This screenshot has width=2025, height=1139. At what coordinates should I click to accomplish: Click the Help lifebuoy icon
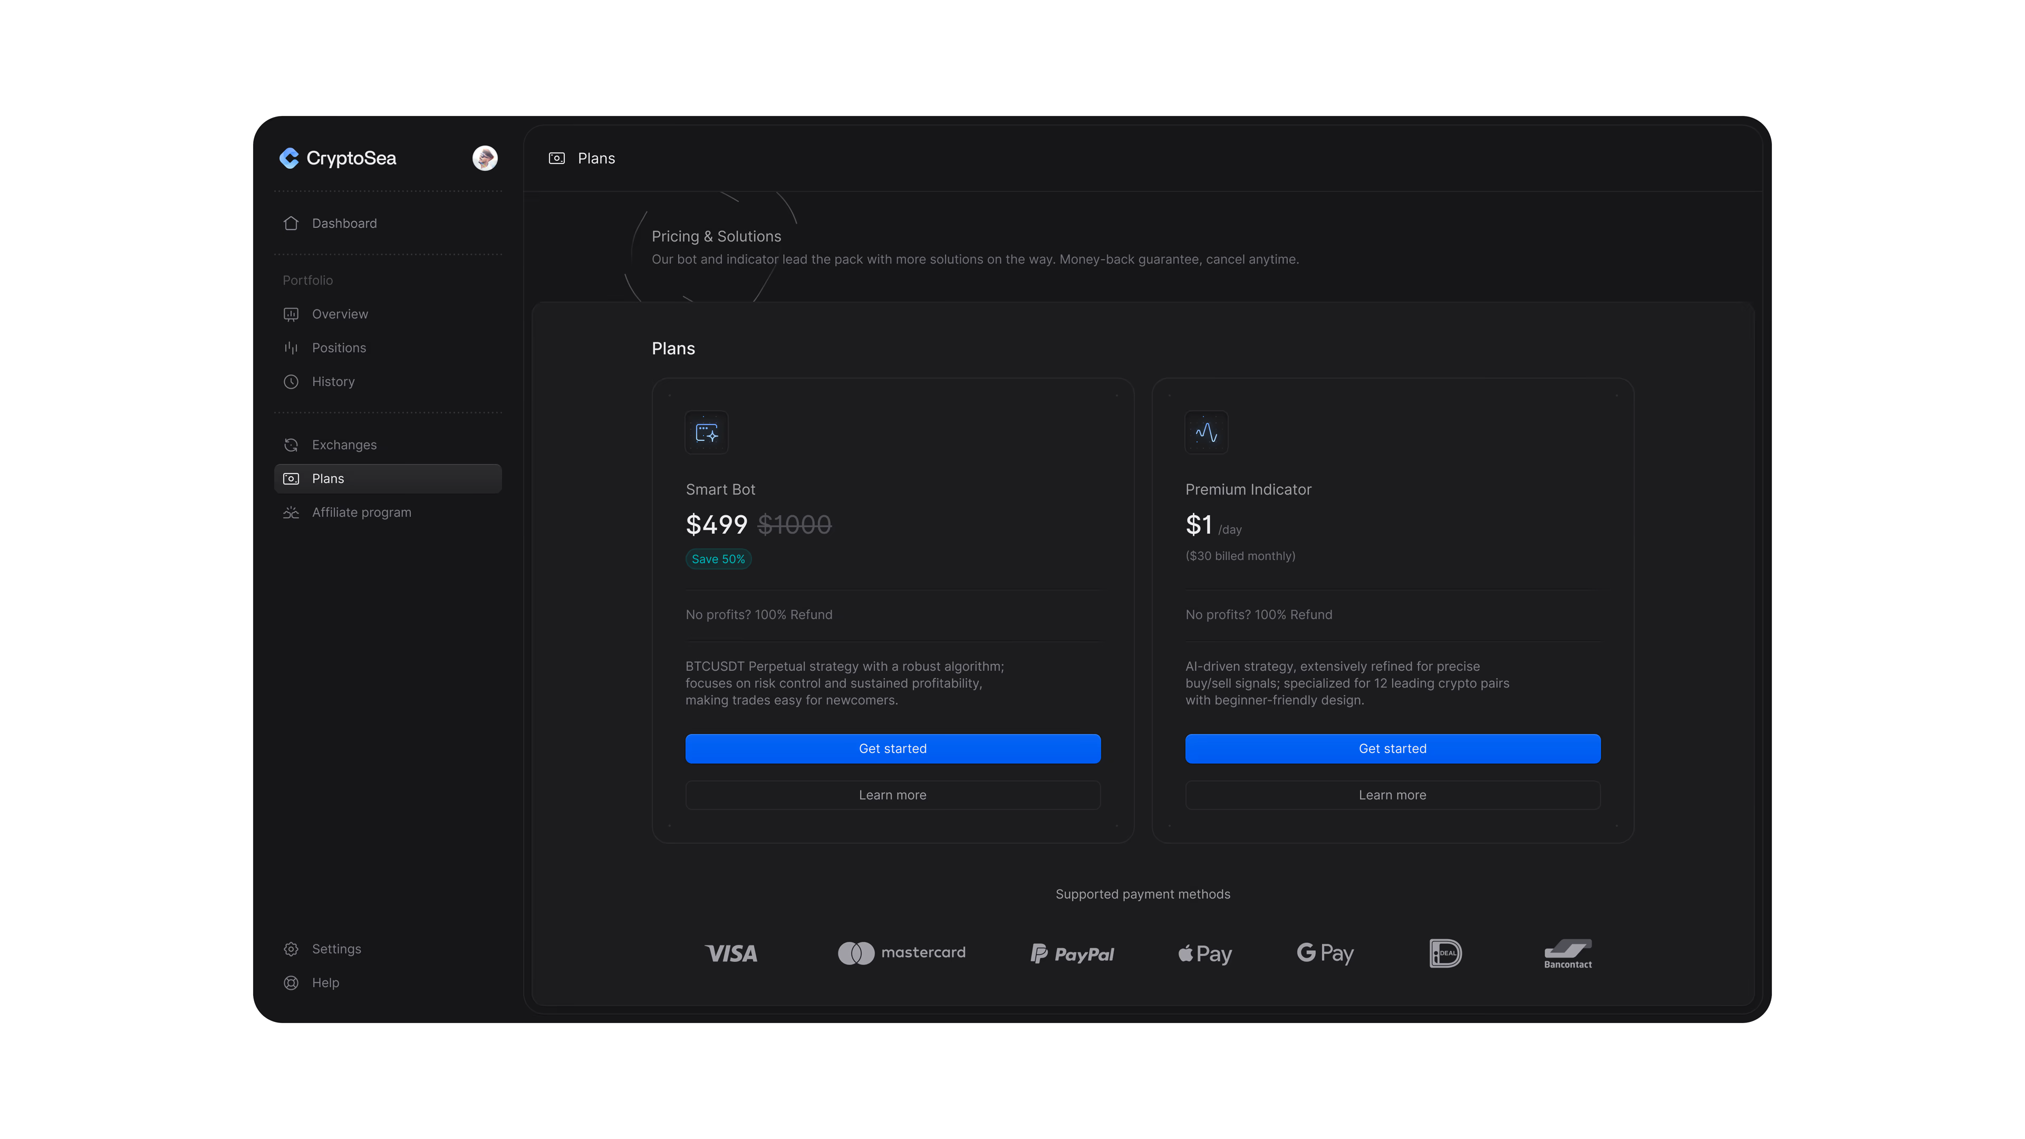(x=291, y=982)
